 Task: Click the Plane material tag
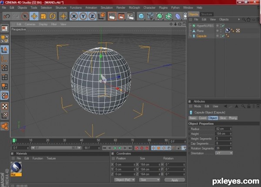(228, 31)
